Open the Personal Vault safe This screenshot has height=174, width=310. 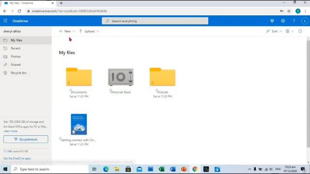click(x=121, y=77)
